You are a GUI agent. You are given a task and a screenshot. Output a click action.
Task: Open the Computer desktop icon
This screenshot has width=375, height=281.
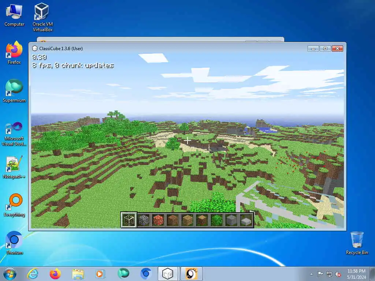14,15
